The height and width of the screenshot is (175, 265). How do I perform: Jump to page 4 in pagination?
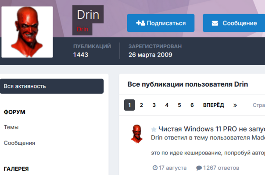click(x=167, y=105)
